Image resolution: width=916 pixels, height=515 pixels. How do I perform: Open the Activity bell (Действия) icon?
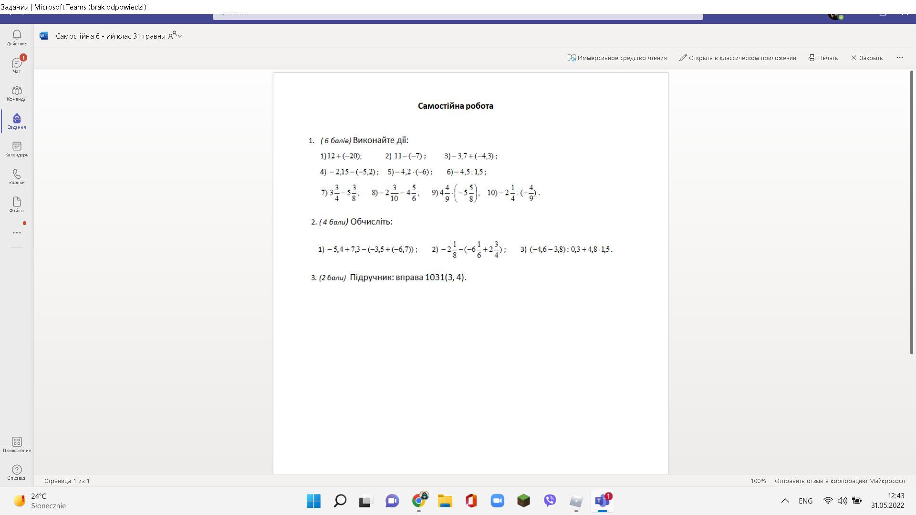tap(17, 37)
